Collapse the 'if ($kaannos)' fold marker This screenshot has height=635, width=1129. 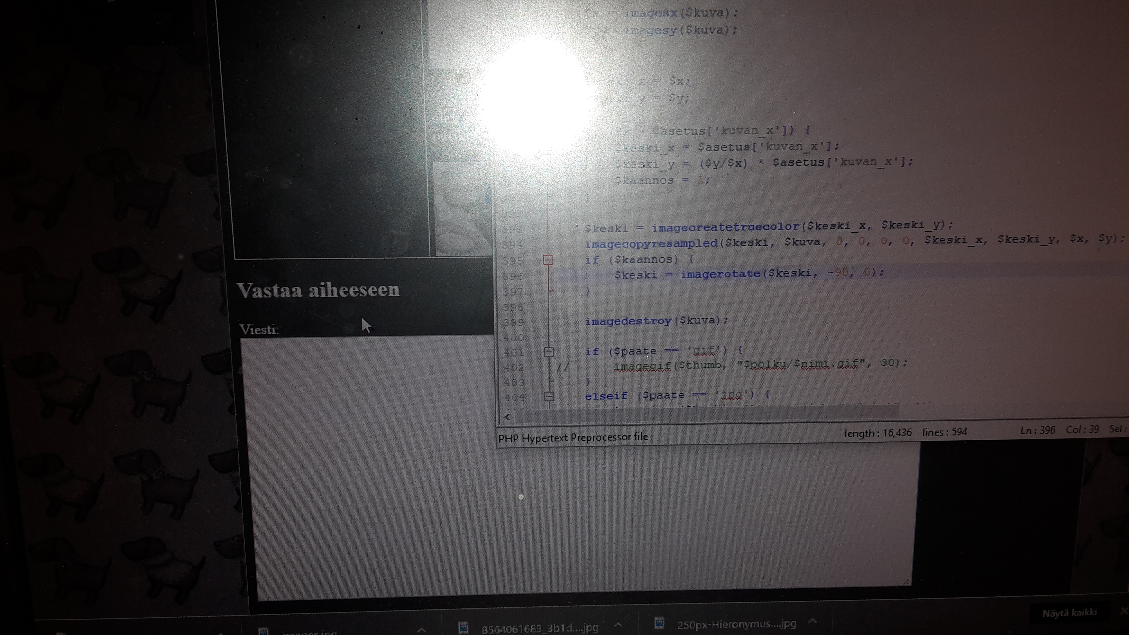coord(548,260)
